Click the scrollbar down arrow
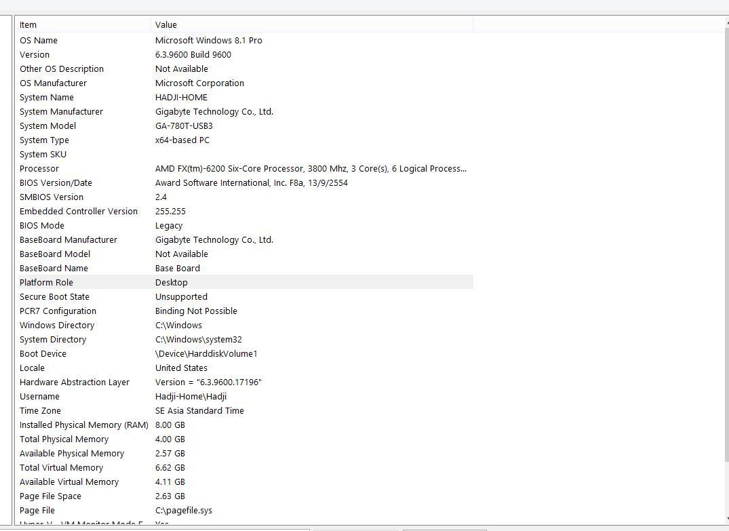 point(725,518)
